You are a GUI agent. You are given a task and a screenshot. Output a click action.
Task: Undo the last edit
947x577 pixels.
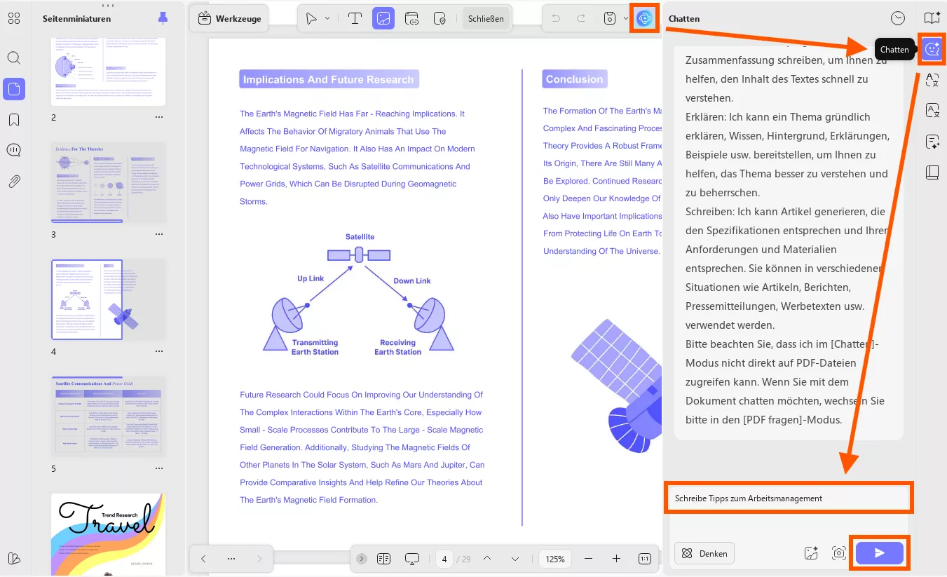(556, 19)
